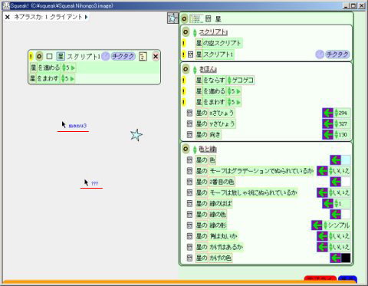Close the スクリプト1 scriptor with X
This screenshot has width=368, height=286.
pyautogui.click(x=156, y=57)
